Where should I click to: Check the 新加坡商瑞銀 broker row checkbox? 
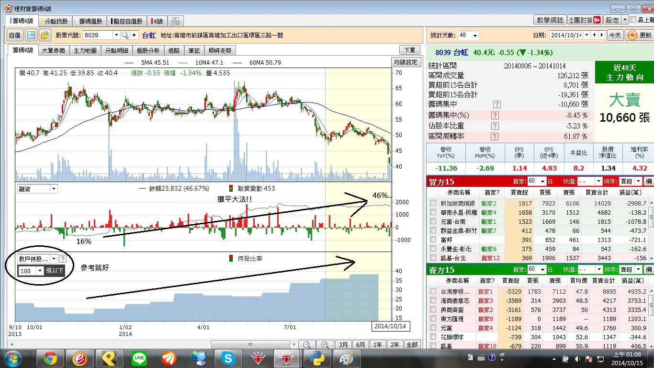433,204
